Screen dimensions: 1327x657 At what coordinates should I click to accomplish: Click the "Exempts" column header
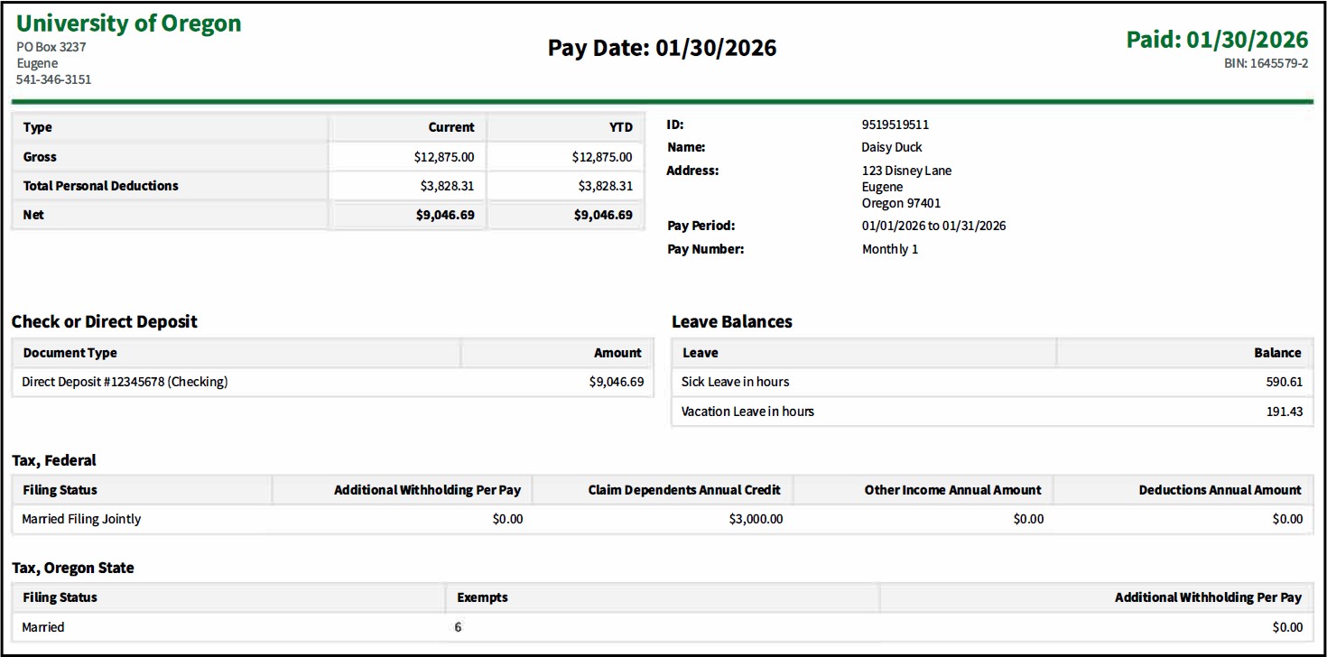[483, 597]
